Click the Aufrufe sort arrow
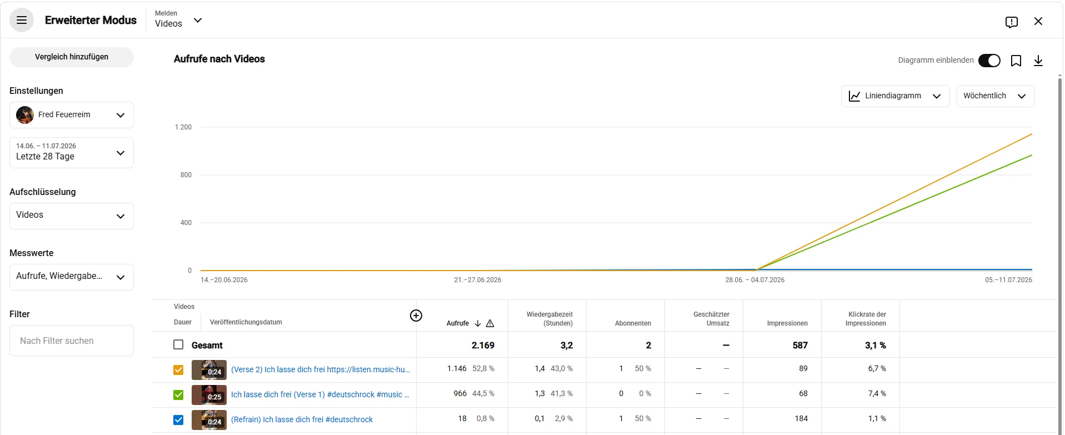The image size is (1065, 435). 477,323
